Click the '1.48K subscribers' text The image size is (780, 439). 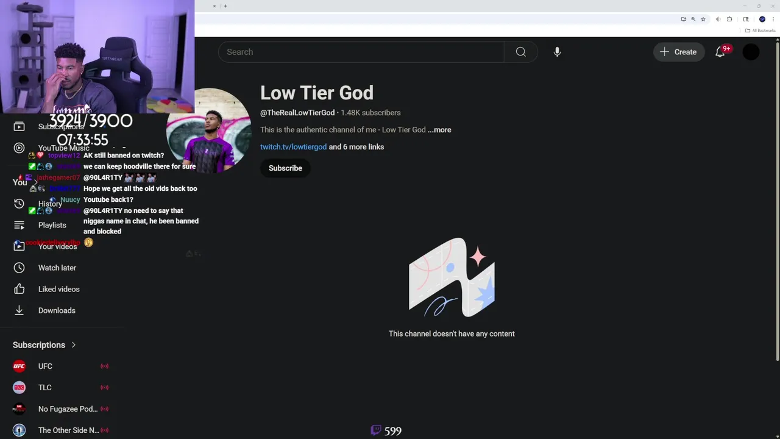[370, 113]
